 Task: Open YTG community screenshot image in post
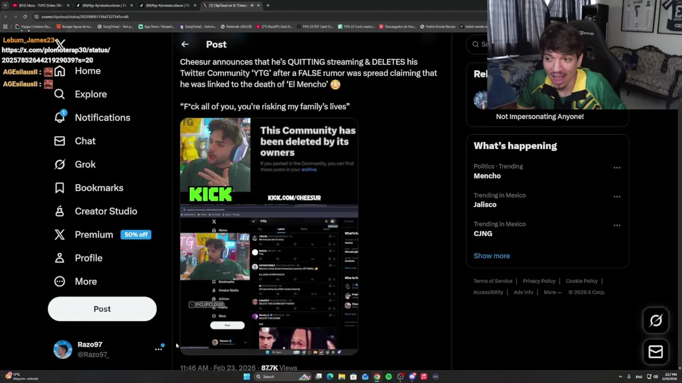pos(269,280)
